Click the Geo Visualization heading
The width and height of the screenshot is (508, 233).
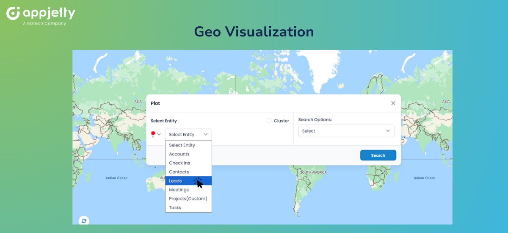[254, 32]
